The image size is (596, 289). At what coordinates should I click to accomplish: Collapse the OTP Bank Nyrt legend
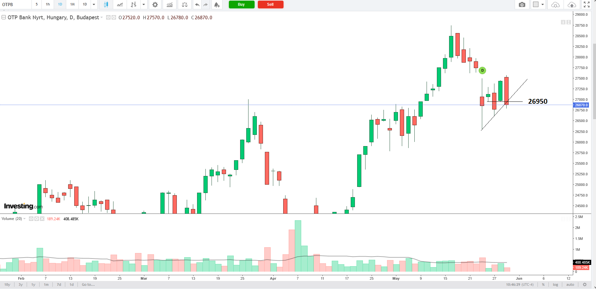coord(4,17)
